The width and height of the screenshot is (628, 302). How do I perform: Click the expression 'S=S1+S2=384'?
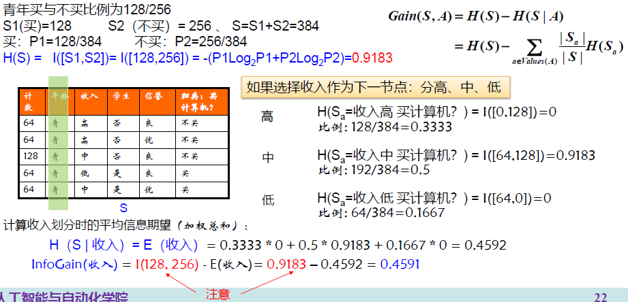pyautogui.click(x=275, y=27)
